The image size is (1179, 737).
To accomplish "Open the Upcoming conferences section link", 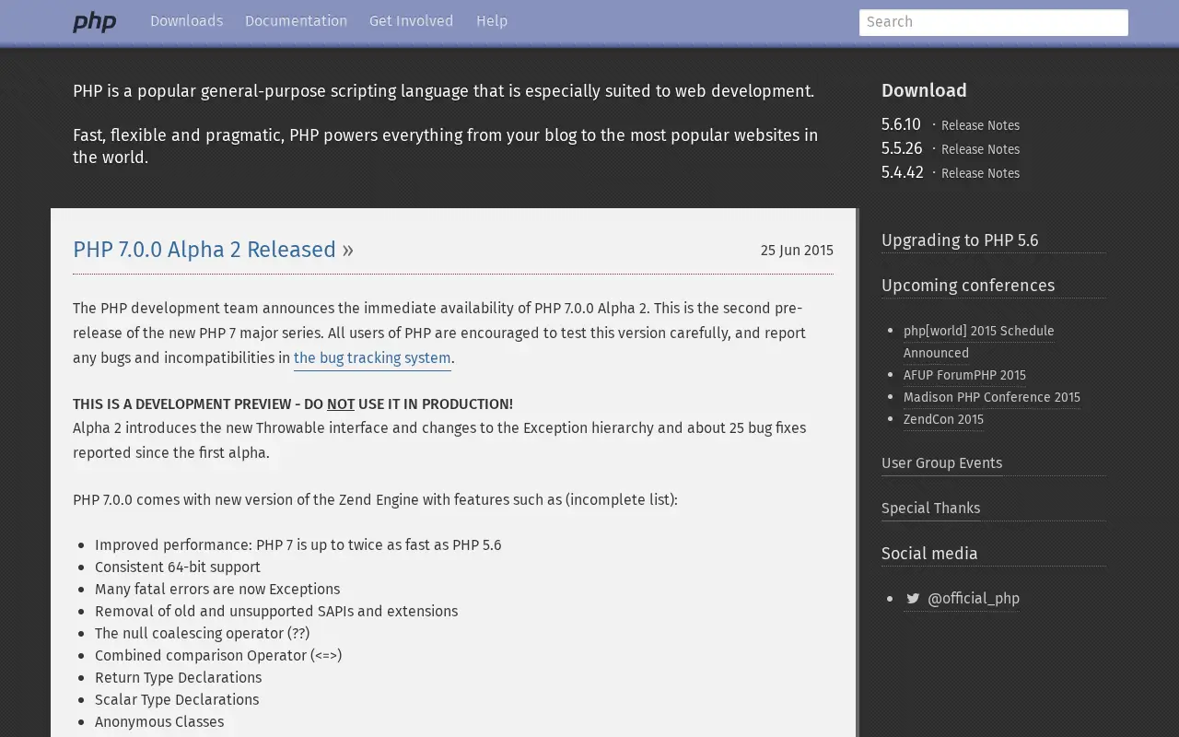I will coord(968,286).
